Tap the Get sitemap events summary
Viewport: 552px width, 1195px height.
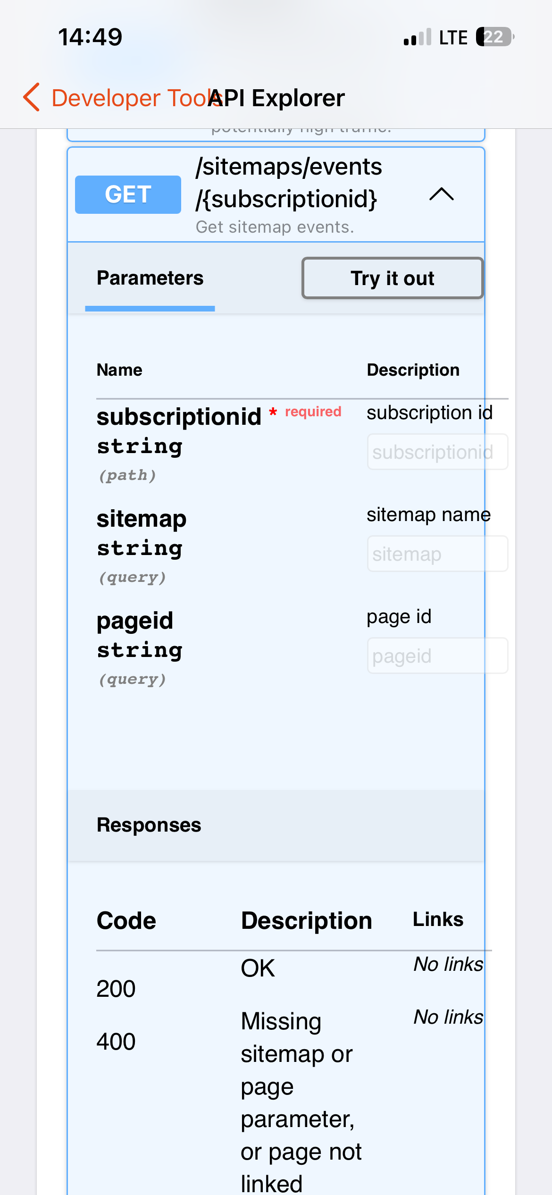(275, 227)
